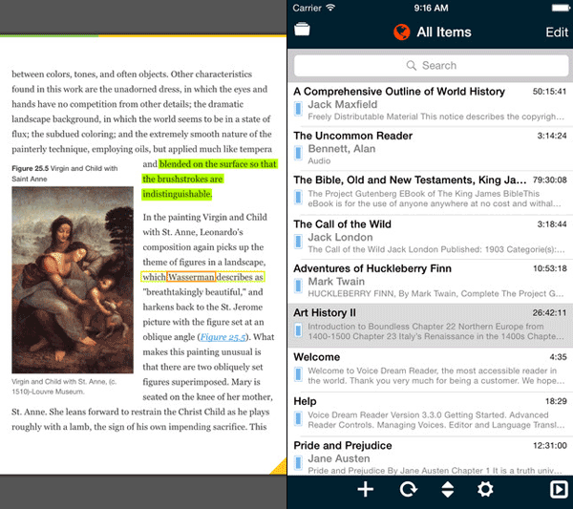Click the Figure 25.5 hyperlink in text
Viewport: 573px width, 509px height.
[223, 337]
